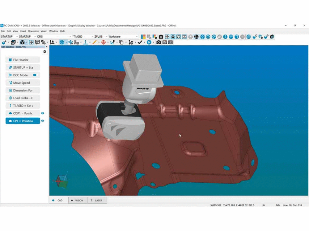Select the Move Speed command

tap(23, 83)
